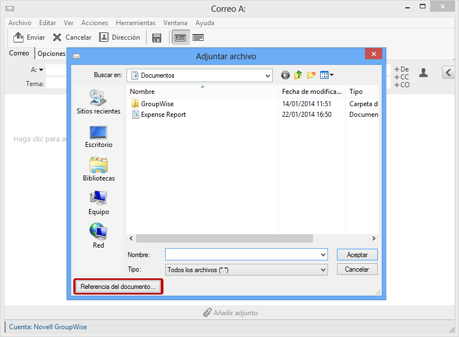The image size is (459, 337).
Task: Click Cancelar button in Adjuntar archivo dialog
Action: (357, 269)
